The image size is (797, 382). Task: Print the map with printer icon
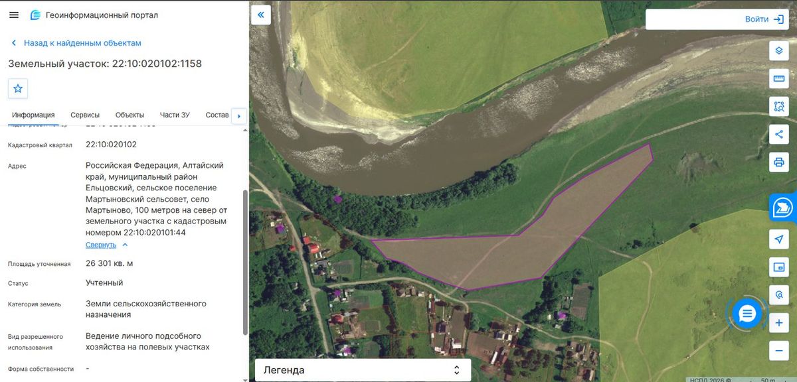[x=779, y=162]
